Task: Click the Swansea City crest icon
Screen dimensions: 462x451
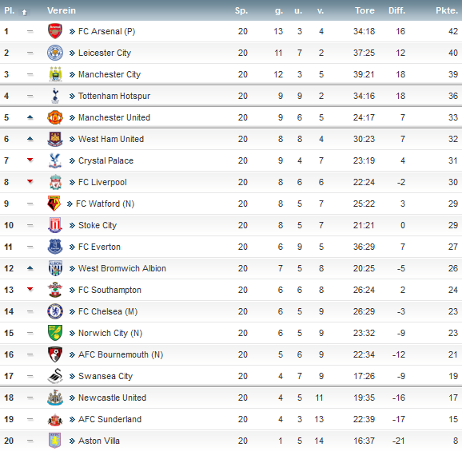Action: pos(55,376)
